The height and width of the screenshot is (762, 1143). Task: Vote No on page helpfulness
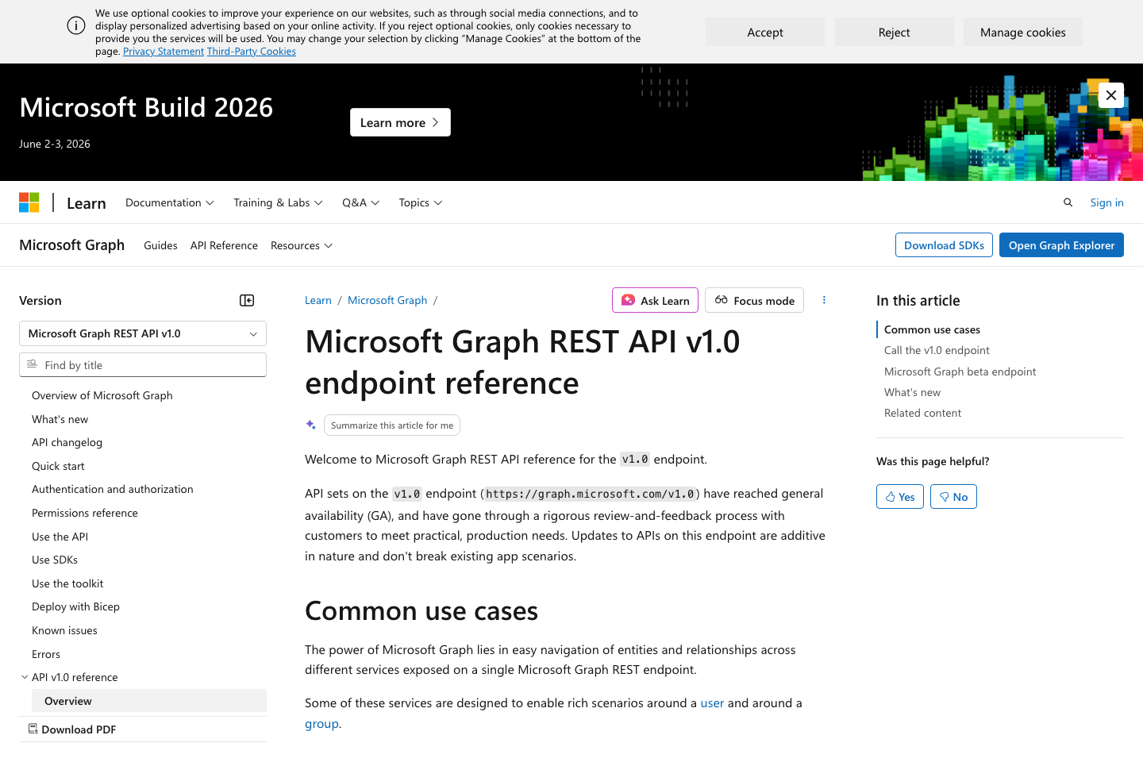(x=953, y=496)
